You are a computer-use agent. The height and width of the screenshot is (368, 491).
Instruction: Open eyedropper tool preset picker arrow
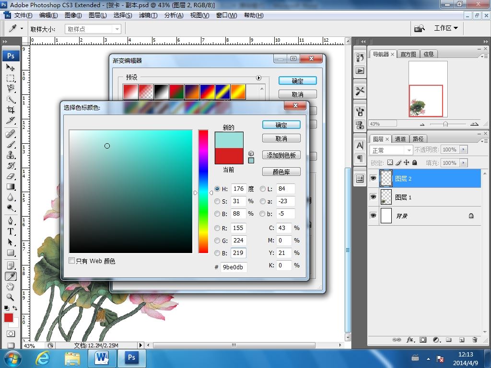22,28
